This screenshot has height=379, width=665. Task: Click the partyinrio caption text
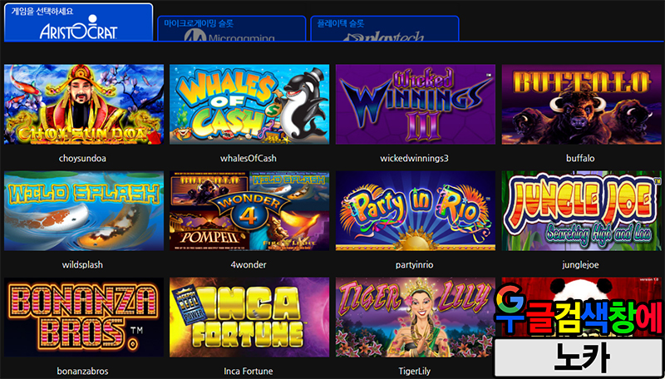414,265
